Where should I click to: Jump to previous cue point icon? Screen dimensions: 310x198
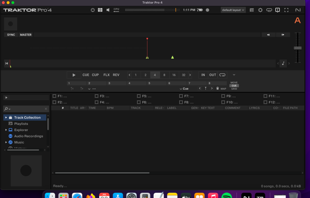[72, 89]
